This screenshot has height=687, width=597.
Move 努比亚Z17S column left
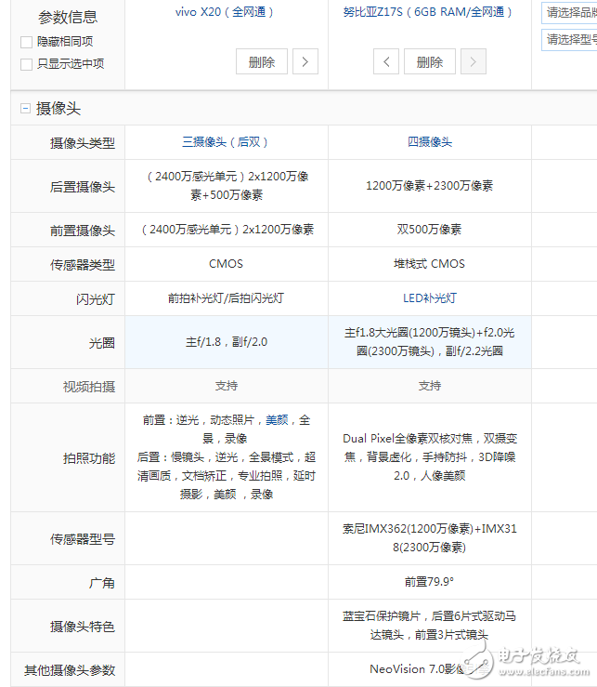pyautogui.click(x=385, y=61)
